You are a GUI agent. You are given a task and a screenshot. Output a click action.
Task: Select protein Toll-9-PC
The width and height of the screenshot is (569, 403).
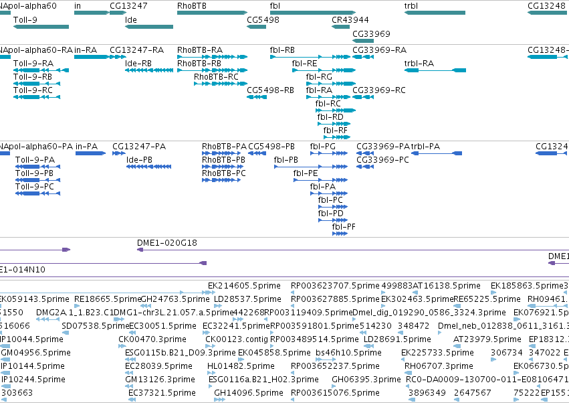click(37, 193)
